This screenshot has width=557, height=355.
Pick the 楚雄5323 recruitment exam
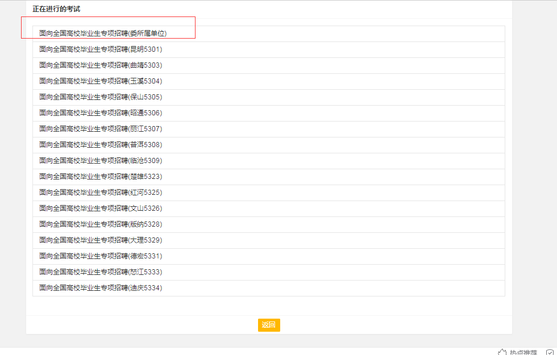(101, 177)
